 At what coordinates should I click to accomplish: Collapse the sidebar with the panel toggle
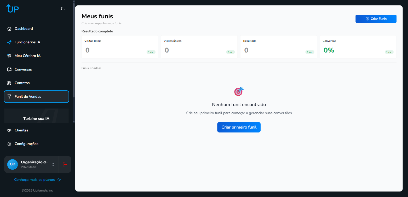coord(63,8)
